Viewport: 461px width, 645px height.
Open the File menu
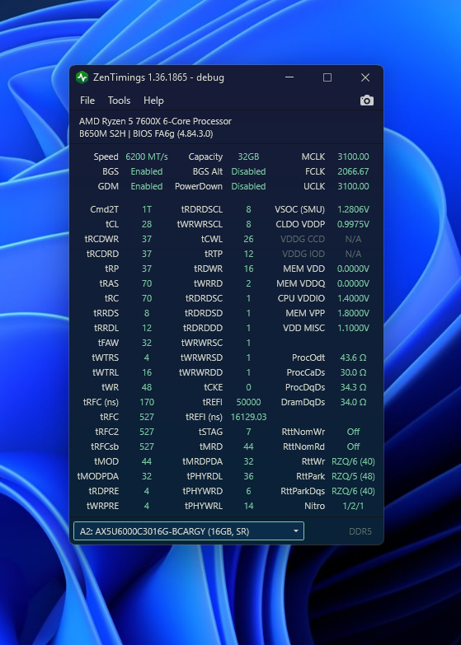(87, 100)
